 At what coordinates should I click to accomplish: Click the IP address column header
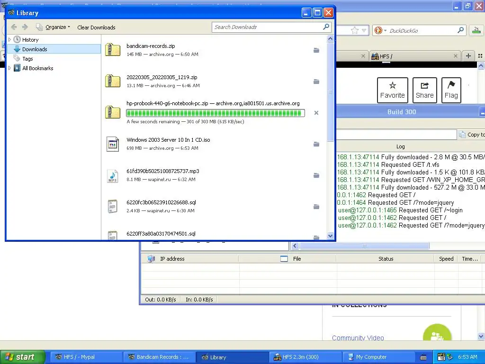(x=190, y=259)
